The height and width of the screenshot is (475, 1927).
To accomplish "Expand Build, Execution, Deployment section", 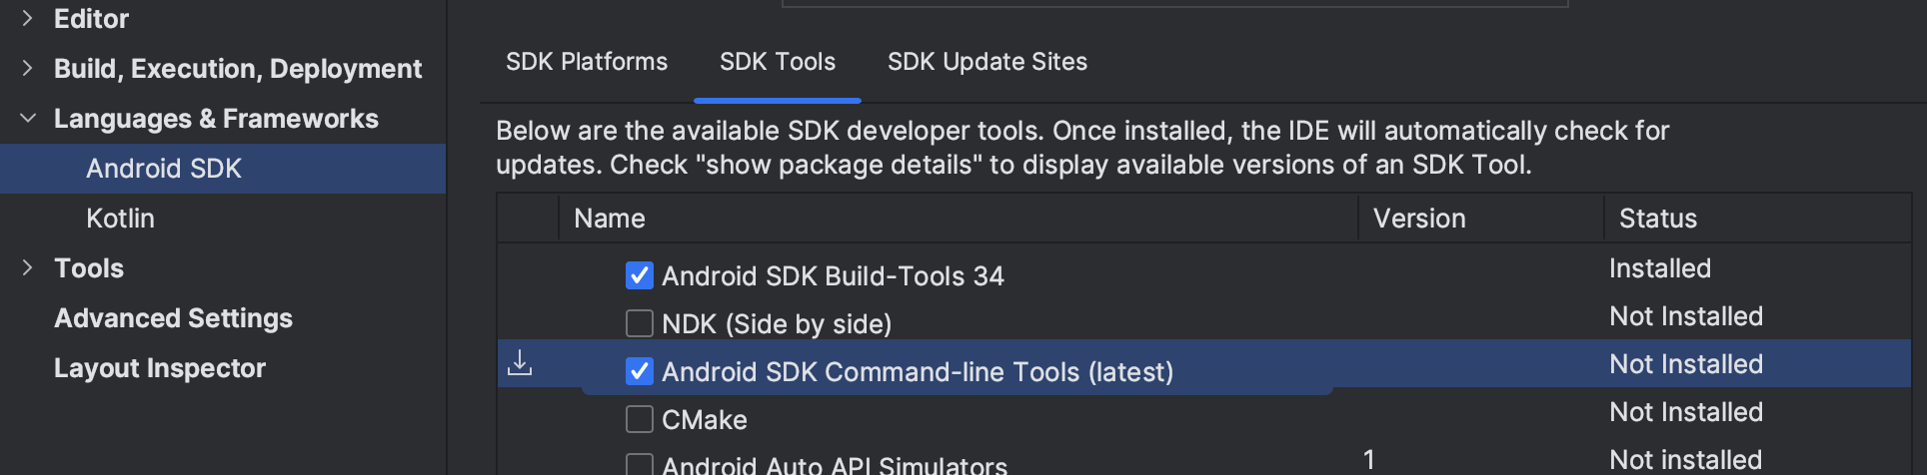I will [x=27, y=68].
